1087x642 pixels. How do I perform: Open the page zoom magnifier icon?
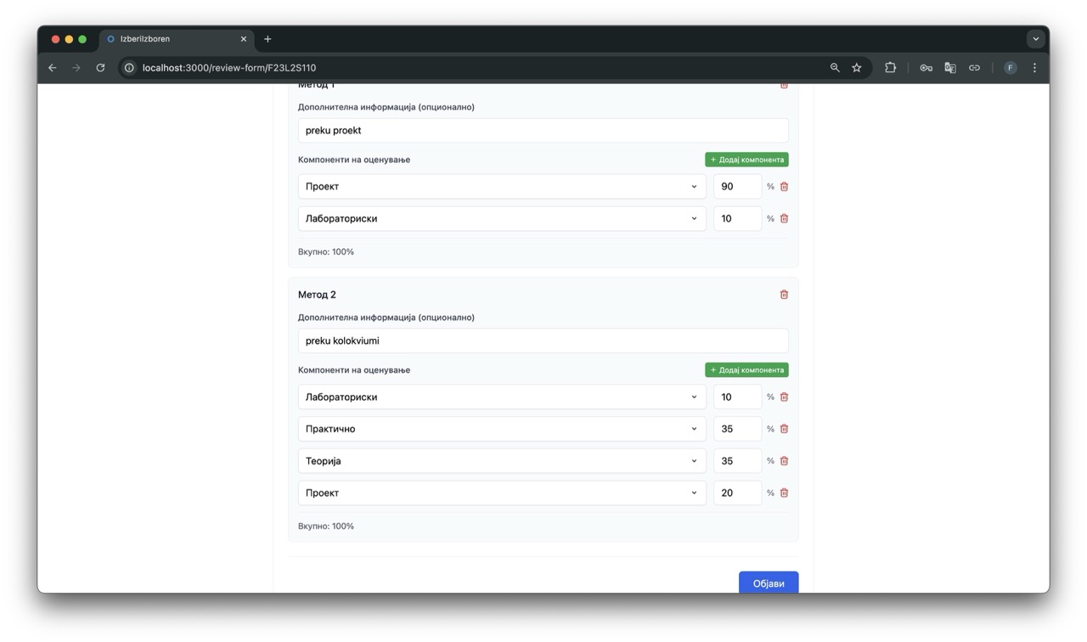(835, 68)
